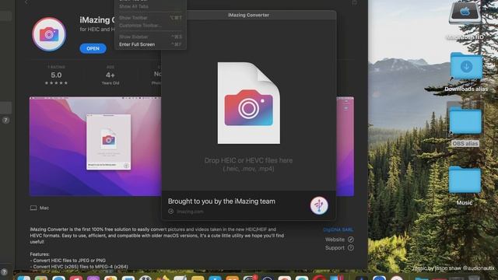Click the sidebar badge showing 7
This screenshot has height=280, width=498.
(5, 121)
